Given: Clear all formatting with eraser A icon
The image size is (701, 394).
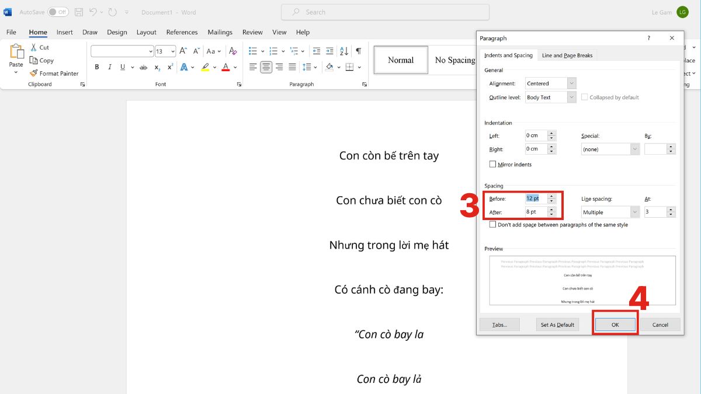Looking at the screenshot, I should coord(233,51).
